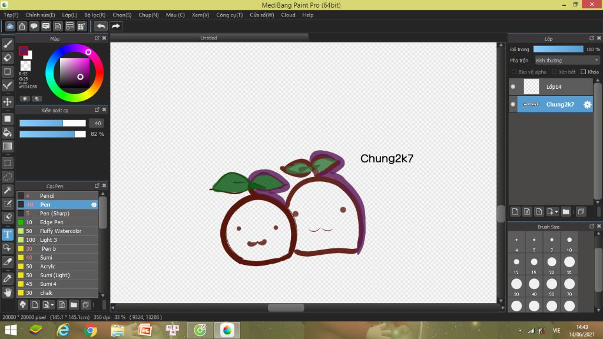Toggle visibility of Lớp14 layer
Viewport: 603px width, 339px height.
tap(513, 87)
